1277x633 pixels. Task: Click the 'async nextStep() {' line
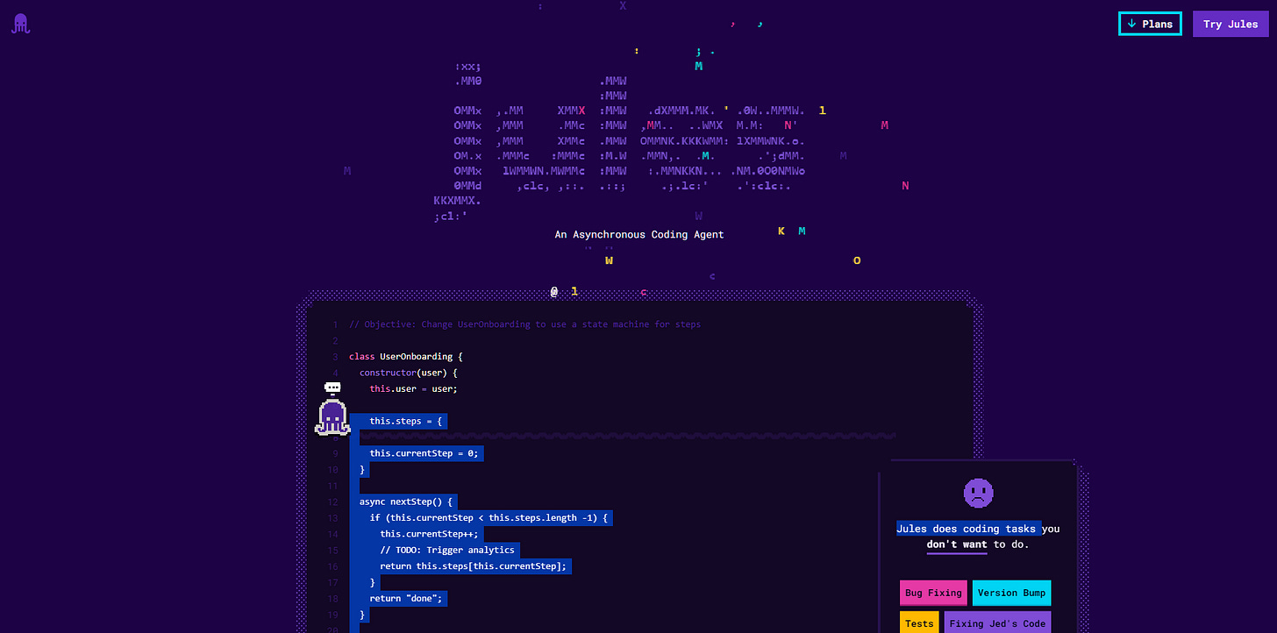pyautogui.click(x=405, y=502)
